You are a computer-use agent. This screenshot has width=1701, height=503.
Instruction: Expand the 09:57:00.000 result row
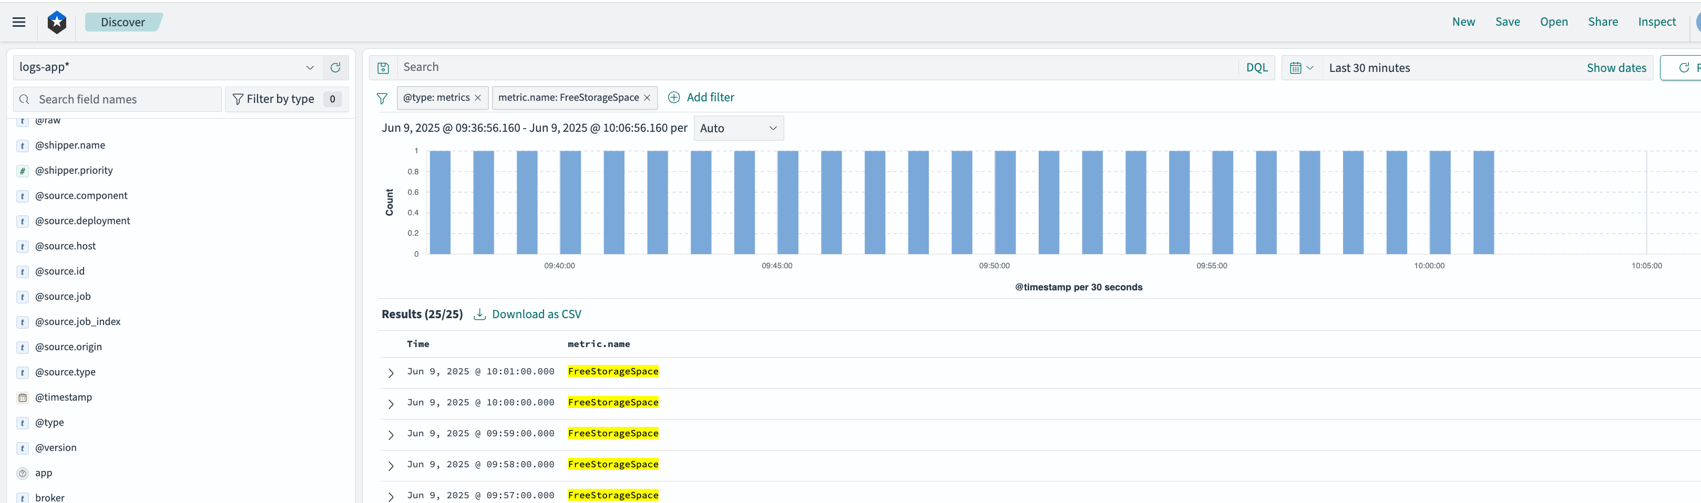[x=391, y=496]
